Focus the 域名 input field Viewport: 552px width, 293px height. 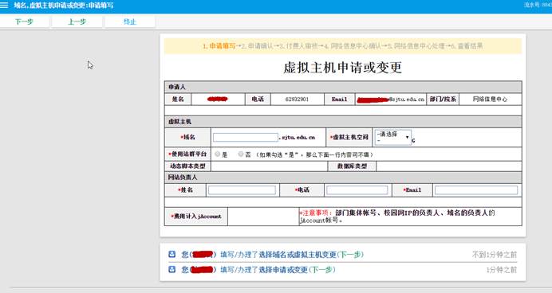pos(246,138)
